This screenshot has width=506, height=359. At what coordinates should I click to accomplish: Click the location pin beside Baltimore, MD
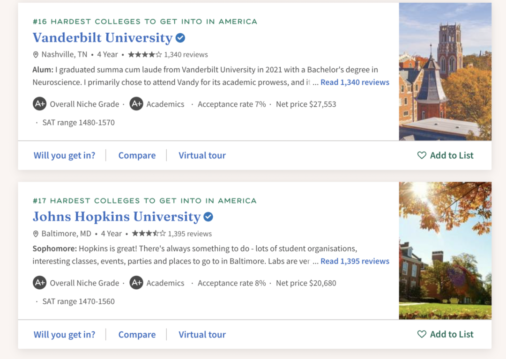pyautogui.click(x=36, y=234)
